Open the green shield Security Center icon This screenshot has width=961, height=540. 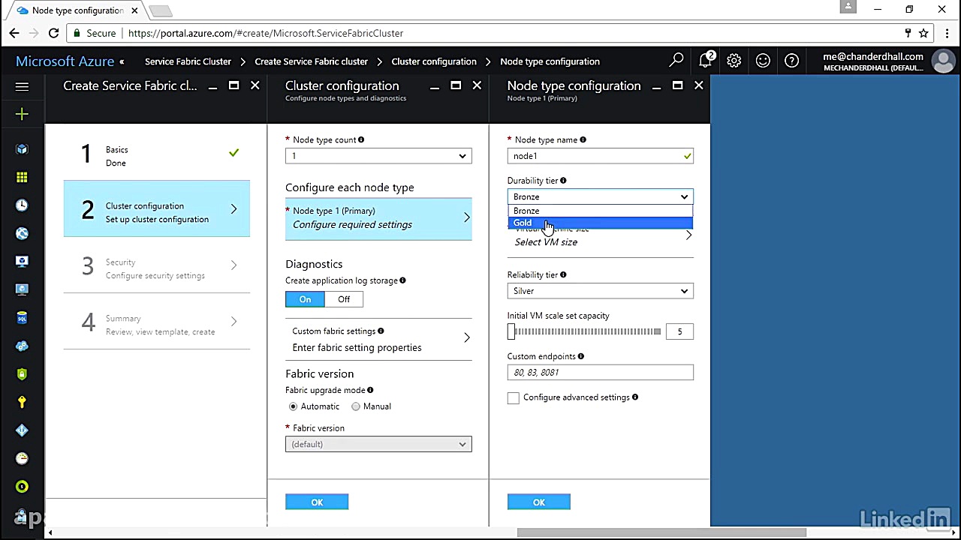[22, 374]
